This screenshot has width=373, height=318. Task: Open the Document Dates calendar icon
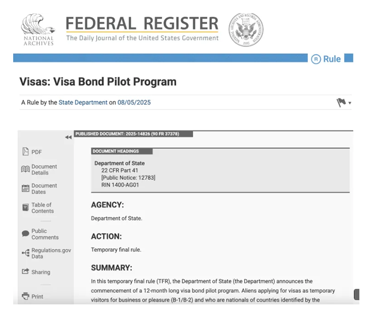[25, 189]
